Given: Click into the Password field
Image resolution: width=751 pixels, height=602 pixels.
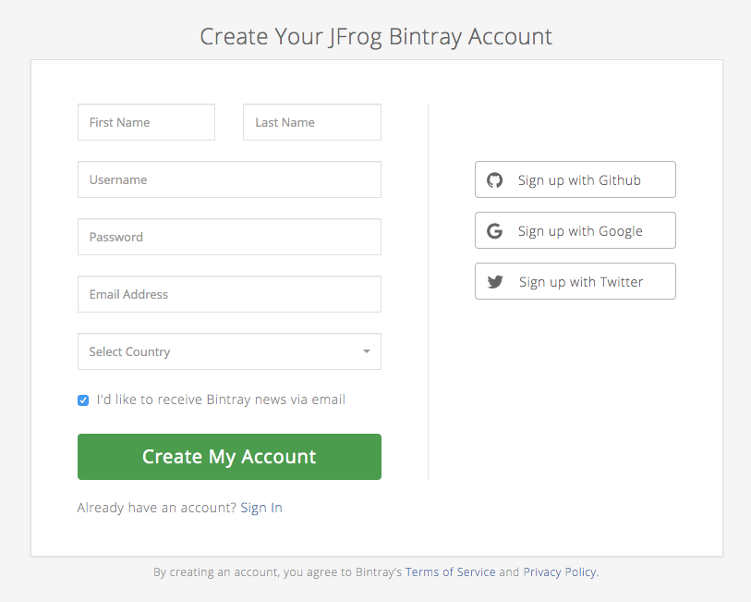Looking at the screenshot, I should (x=229, y=237).
